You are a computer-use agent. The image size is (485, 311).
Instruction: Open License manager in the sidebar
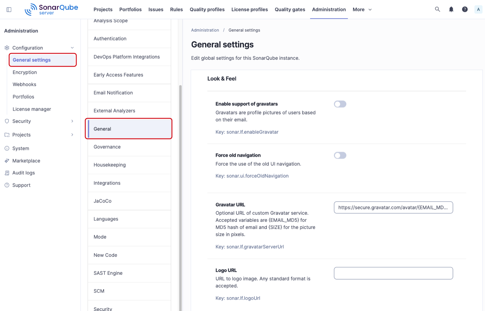tap(32, 109)
